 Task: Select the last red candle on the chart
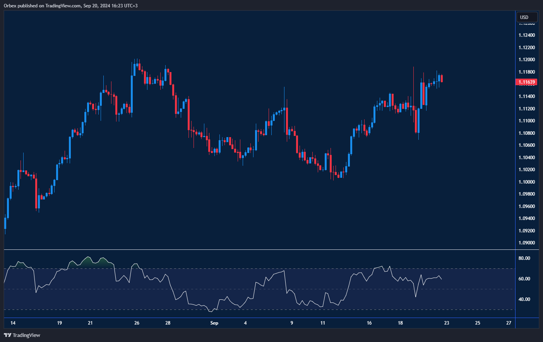(x=442, y=79)
